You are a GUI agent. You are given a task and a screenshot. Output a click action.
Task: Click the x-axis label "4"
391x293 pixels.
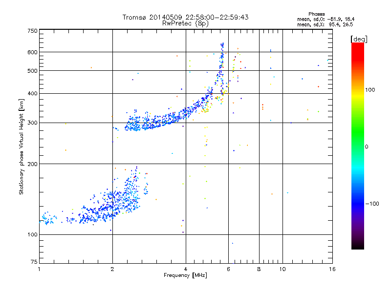[x=186, y=269]
